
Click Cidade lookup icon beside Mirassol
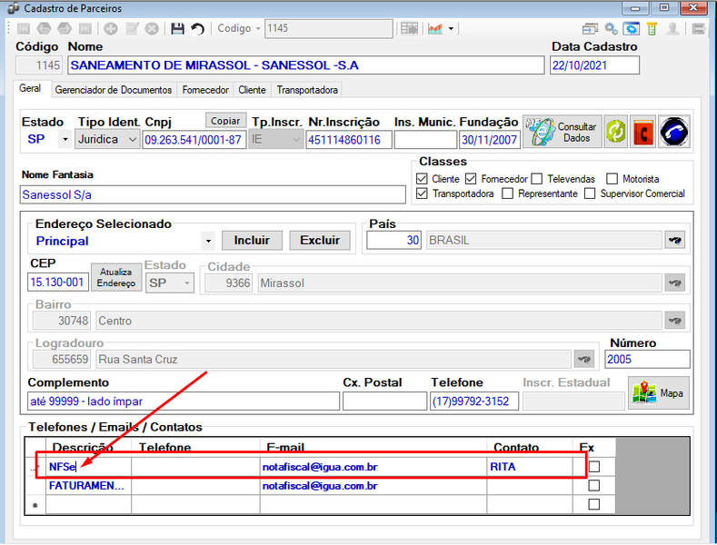(674, 283)
